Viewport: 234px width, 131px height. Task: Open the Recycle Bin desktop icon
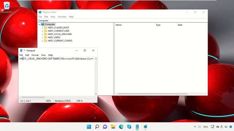pyautogui.click(x=7, y=7)
